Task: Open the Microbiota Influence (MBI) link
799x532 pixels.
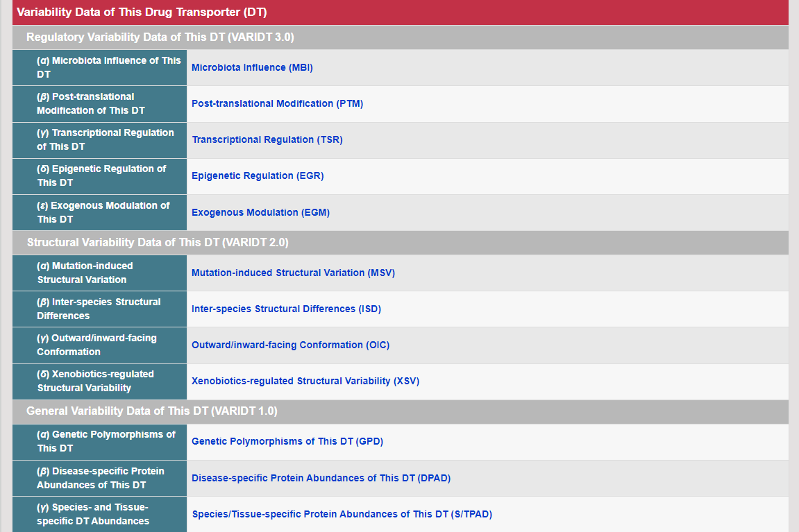Action: (x=252, y=67)
